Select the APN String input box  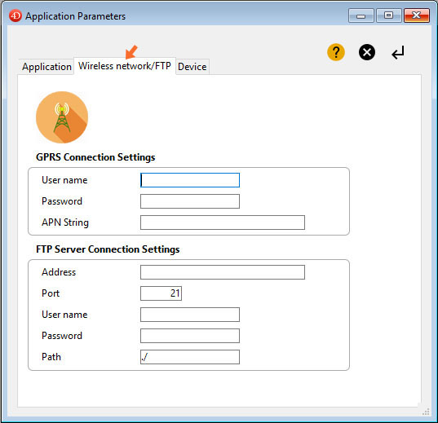[223, 223]
